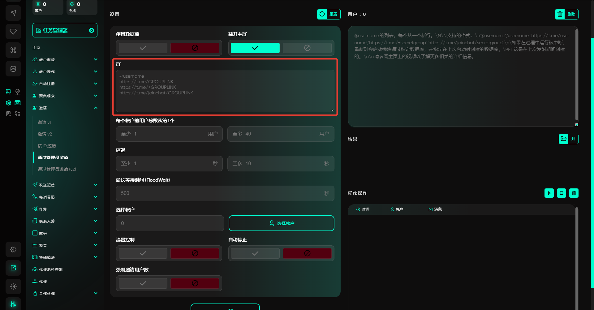The width and height of the screenshot is (594, 310).
Task: Click the 选择帐户 button
Action: (281, 223)
